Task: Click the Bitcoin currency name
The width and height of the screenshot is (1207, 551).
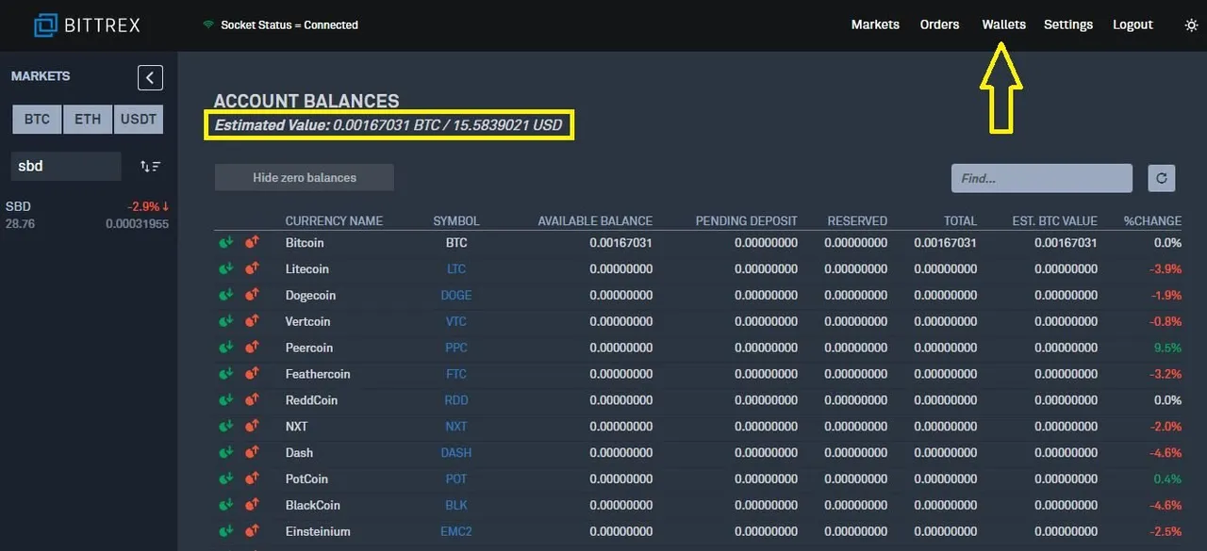Action: point(305,242)
